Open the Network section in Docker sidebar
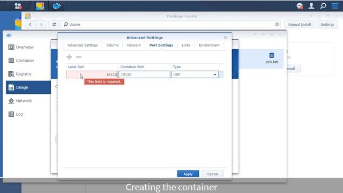 [28, 101]
